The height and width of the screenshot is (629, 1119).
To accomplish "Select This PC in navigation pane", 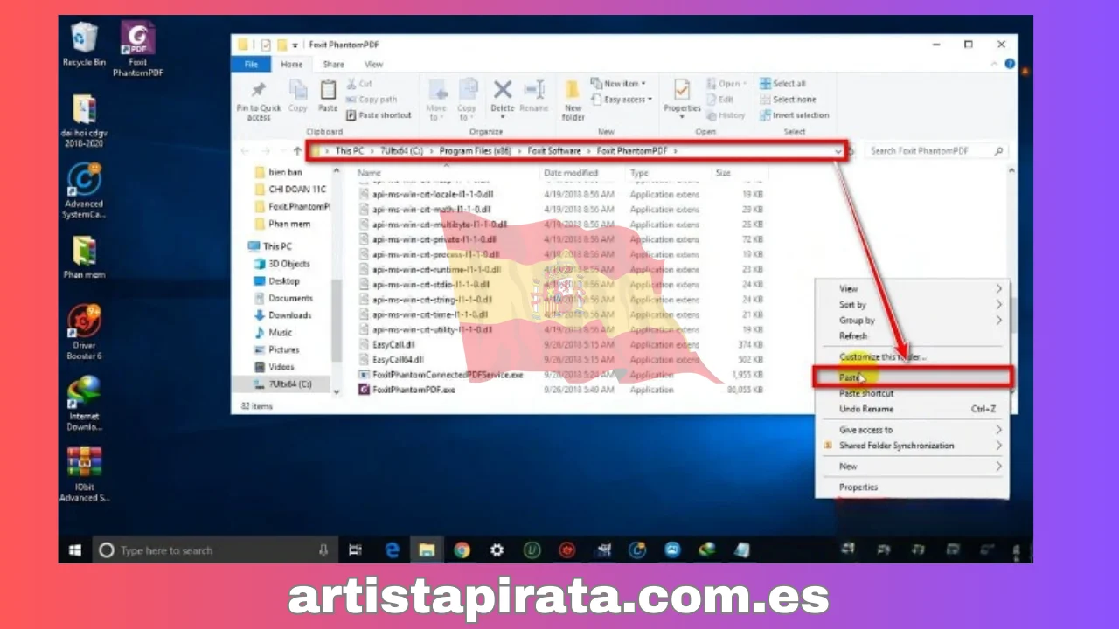I will tap(270, 246).
